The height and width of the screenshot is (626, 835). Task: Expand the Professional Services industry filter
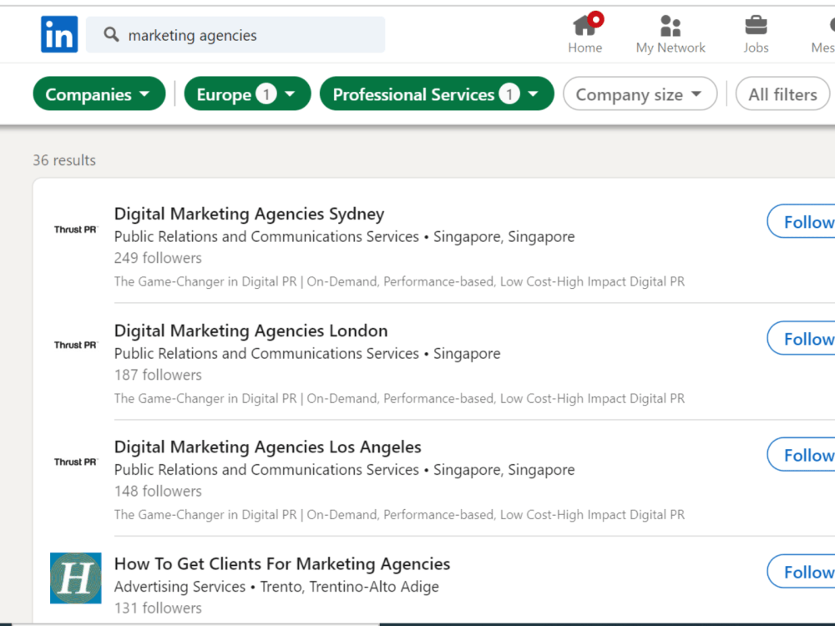(x=437, y=93)
